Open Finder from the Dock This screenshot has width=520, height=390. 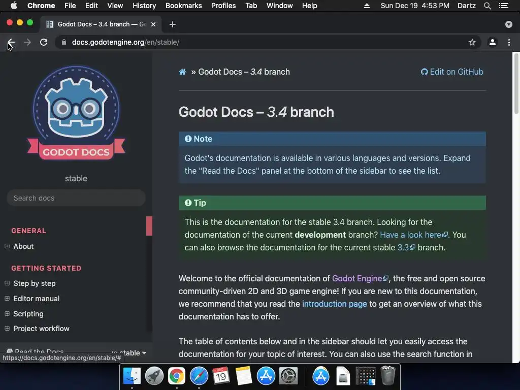132,376
